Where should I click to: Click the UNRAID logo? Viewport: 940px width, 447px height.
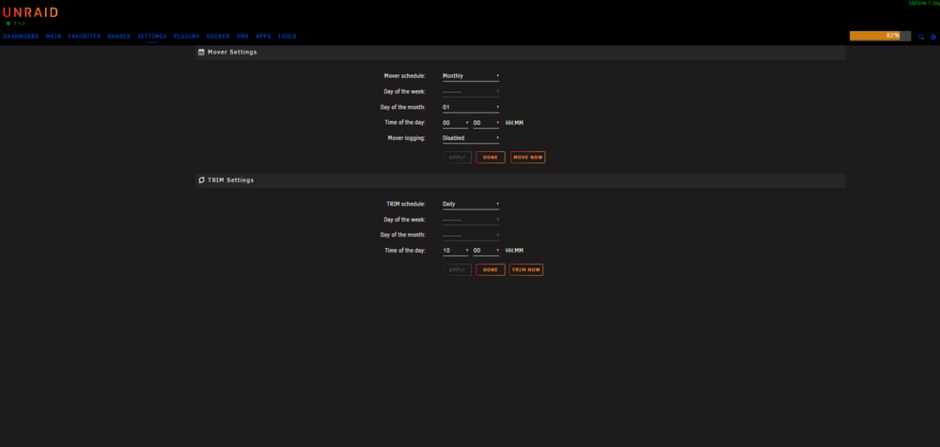point(31,12)
